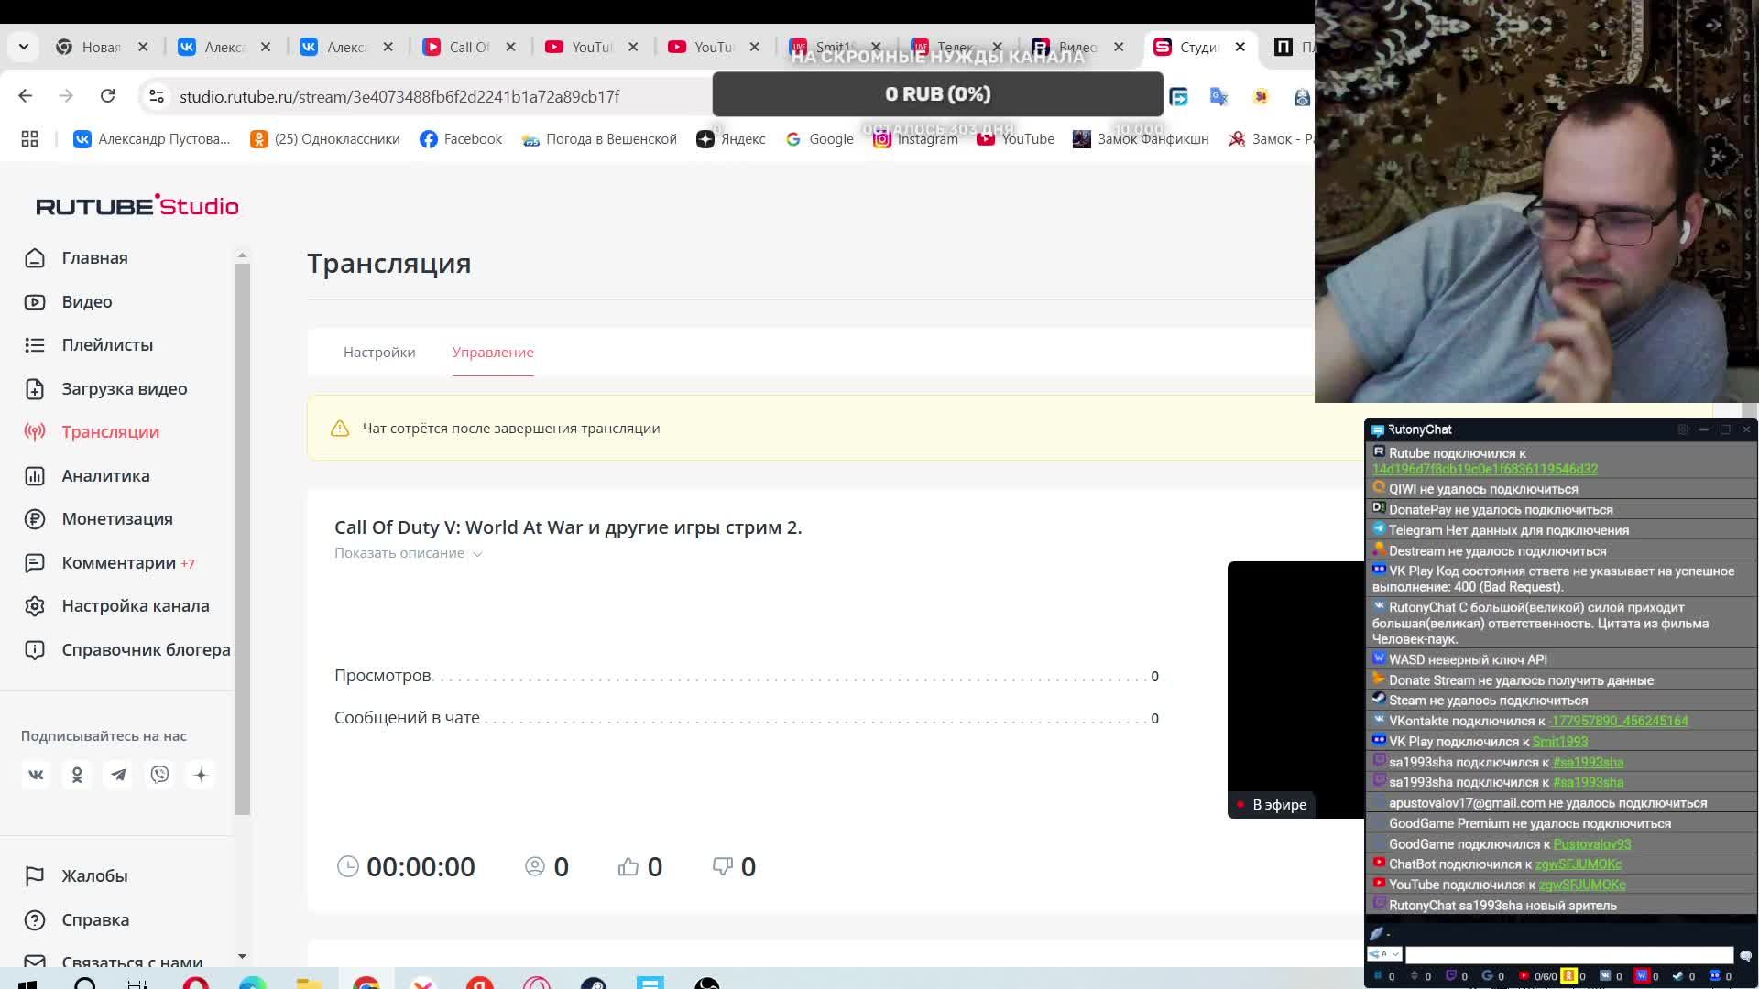Click the Главная home sidebar icon
This screenshot has height=989, width=1759.
[x=35, y=258]
